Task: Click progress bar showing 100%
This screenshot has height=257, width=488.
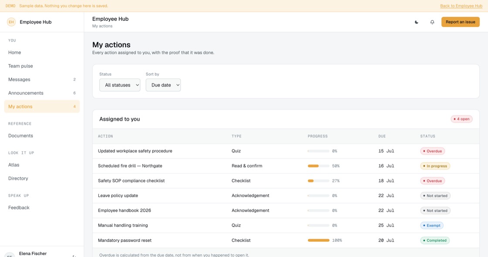Action: coord(319,240)
